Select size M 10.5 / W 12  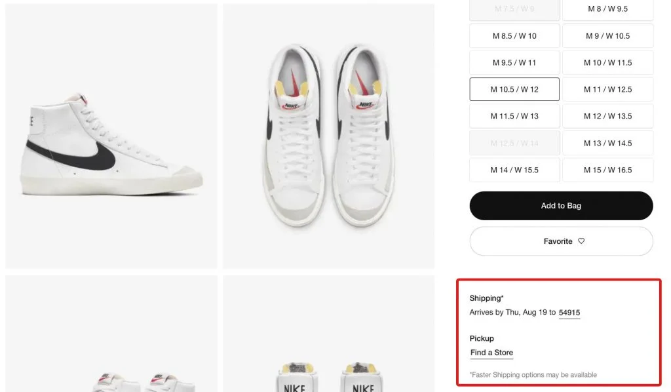click(x=514, y=89)
